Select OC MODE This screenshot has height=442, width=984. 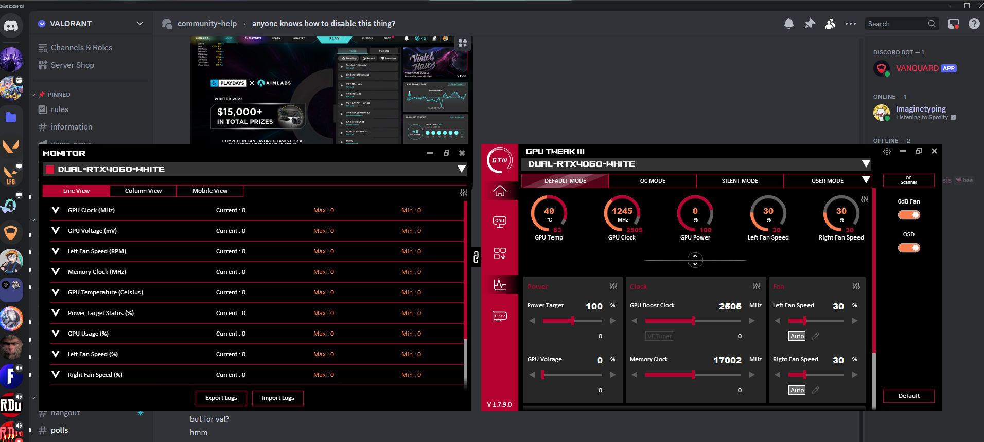(653, 181)
